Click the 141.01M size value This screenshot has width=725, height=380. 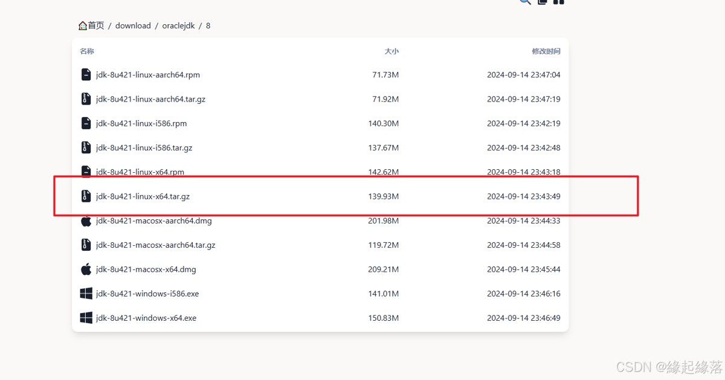pos(384,294)
